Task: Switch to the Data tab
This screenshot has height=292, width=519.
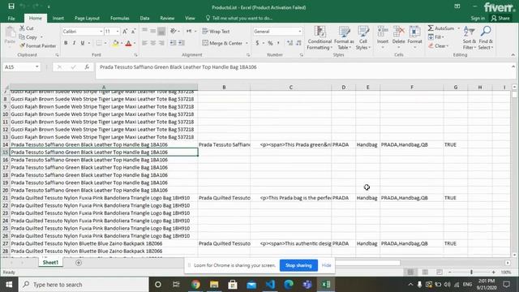Action: pyautogui.click(x=144, y=18)
